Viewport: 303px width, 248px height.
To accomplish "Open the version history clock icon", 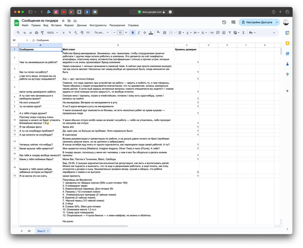I will tap(224, 22).
